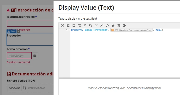Toggle comment with the /* icon
This screenshot has width=180, height=95.
click(x=85, y=25)
